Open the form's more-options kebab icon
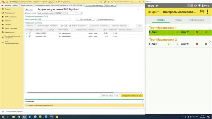The height and width of the screenshot is (119, 212). (x=139, y=9)
